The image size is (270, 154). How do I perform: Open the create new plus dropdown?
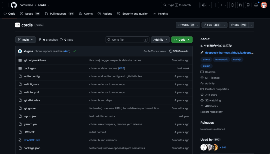(223, 5)
